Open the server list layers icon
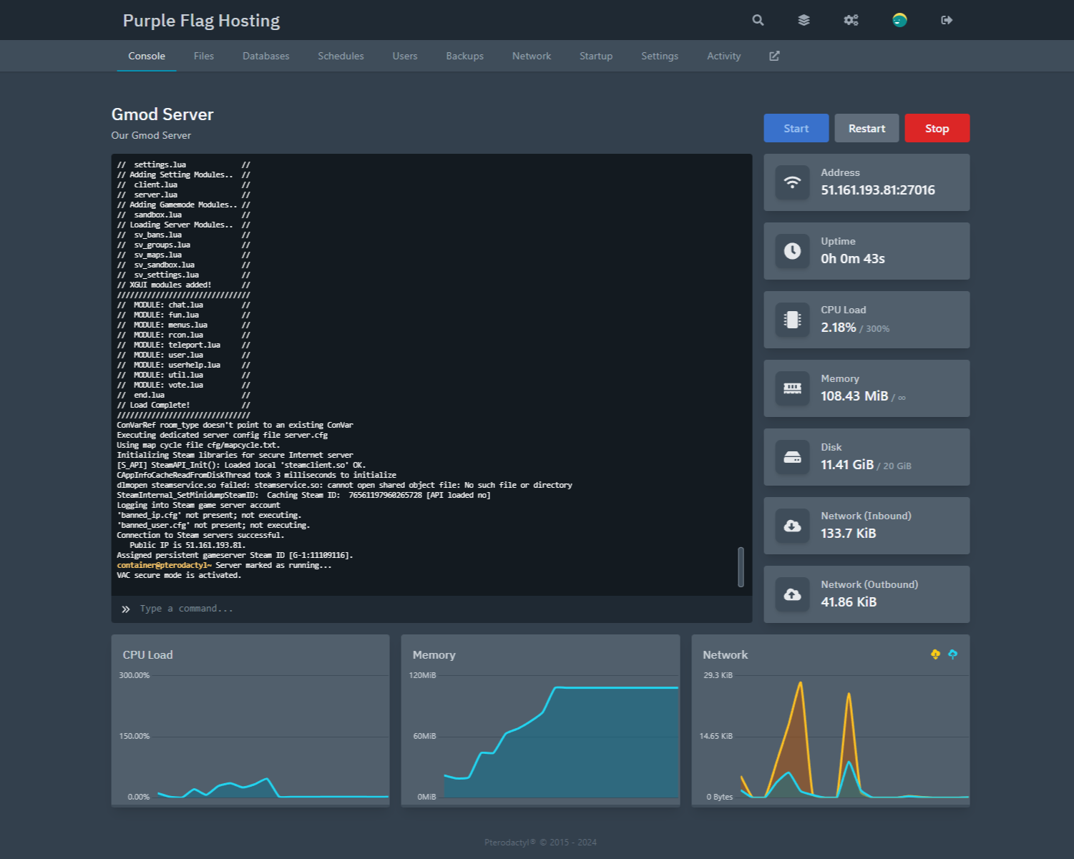This screenshot has width=1074, height=859. click(x=804, y=20)
